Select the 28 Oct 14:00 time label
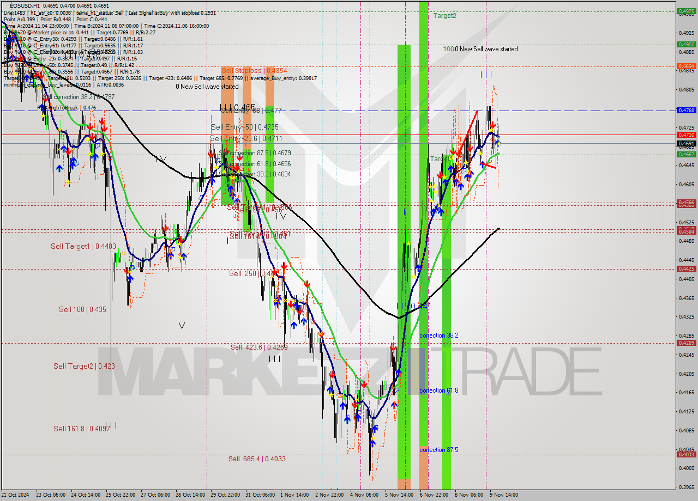Viewport: 698px width, 501px height. 190,495
